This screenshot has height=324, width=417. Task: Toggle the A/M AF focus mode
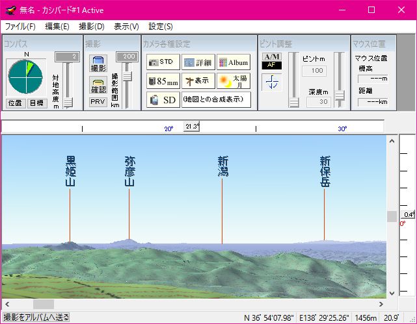271,61
